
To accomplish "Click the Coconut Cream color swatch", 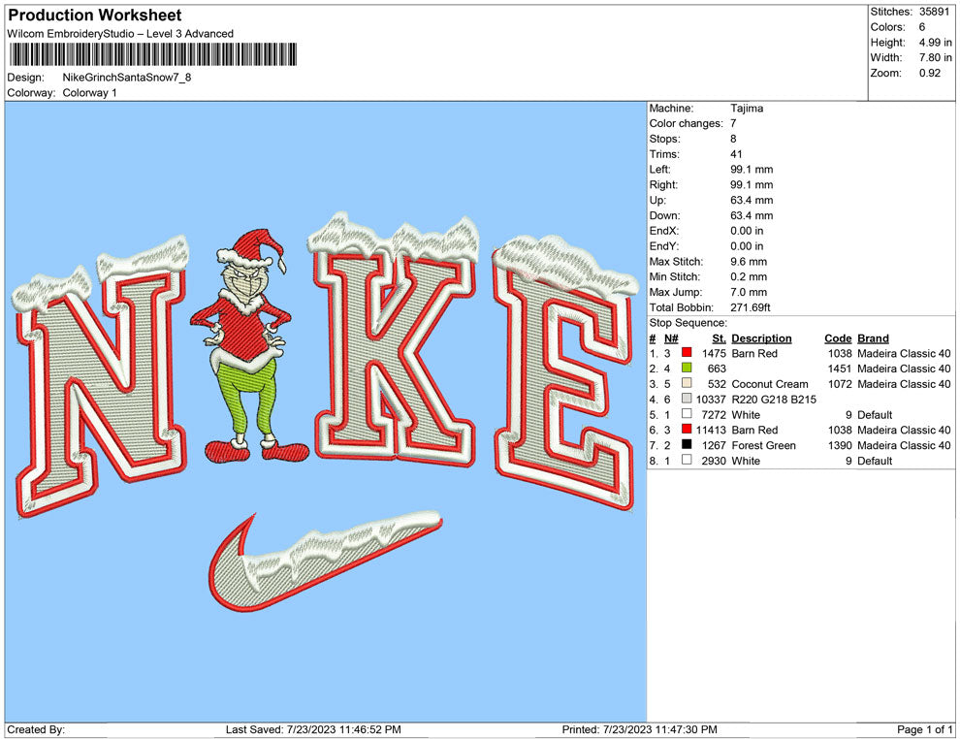I will click(x=687, y=383).
